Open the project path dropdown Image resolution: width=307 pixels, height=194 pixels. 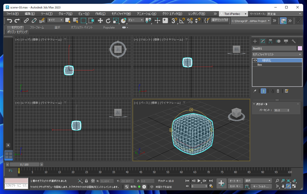click(251, 21)
